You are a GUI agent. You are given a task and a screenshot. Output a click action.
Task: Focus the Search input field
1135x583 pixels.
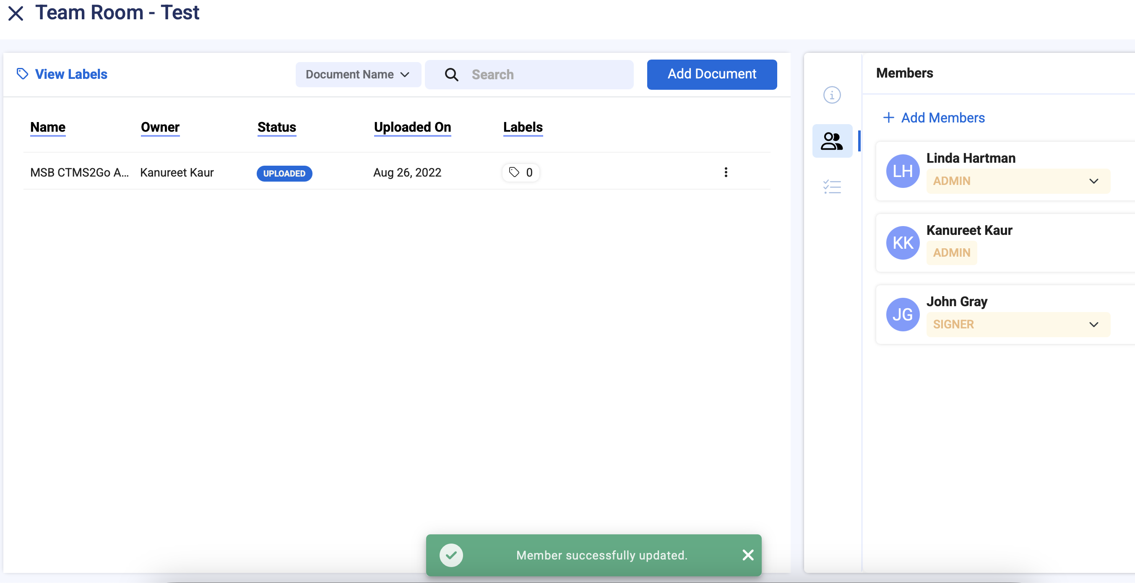pos(547,75)
